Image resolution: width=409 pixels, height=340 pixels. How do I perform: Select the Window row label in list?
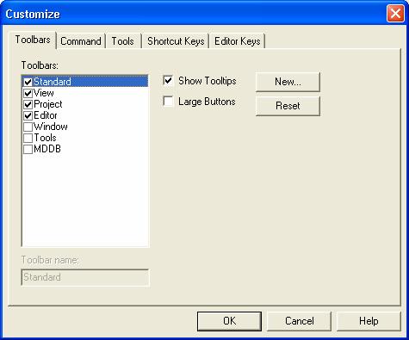coord(51,127)
